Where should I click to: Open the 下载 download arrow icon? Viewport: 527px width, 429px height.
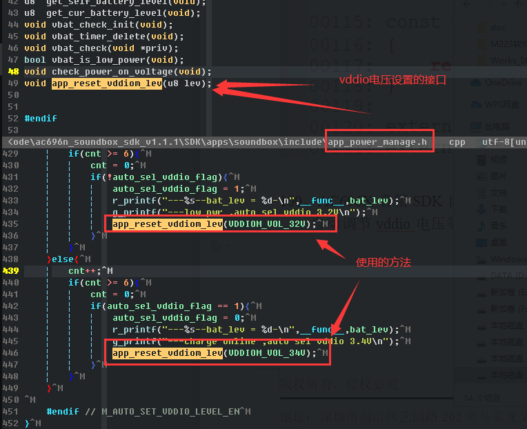(x=481, y=209)
